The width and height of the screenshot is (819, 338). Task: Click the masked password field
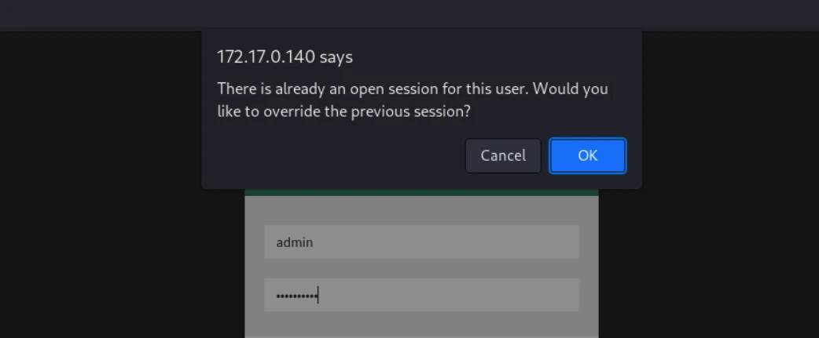421,296
